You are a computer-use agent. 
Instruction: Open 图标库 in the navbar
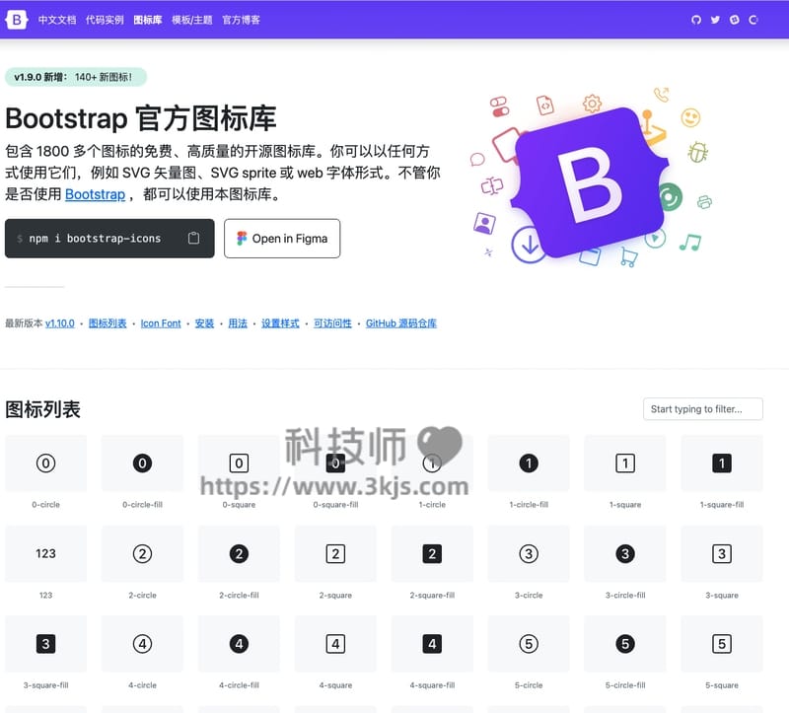click(148, 20)
